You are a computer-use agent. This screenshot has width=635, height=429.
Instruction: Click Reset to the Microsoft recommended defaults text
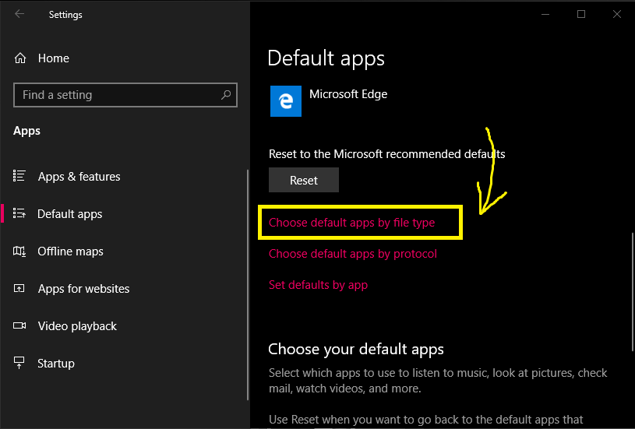pos(386,154)
